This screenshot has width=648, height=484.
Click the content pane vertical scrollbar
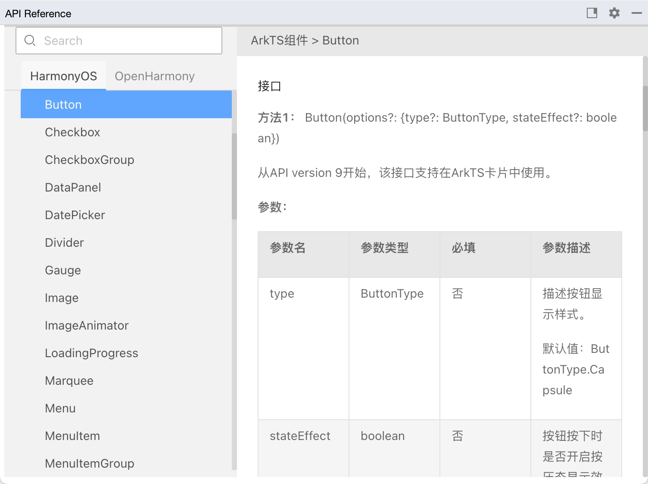click(x=645, y=108)
